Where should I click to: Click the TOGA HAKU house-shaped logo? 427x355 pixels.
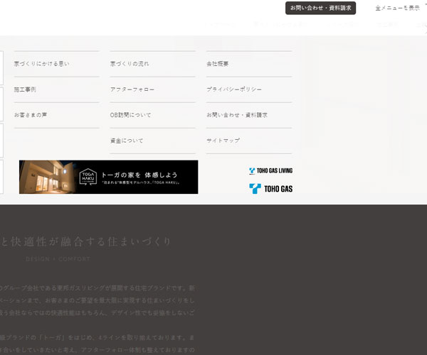click(87, 177)
